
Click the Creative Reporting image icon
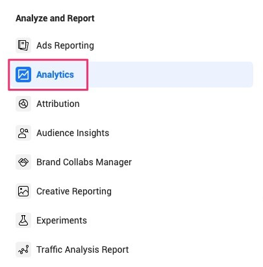click(x=23, y=191)
